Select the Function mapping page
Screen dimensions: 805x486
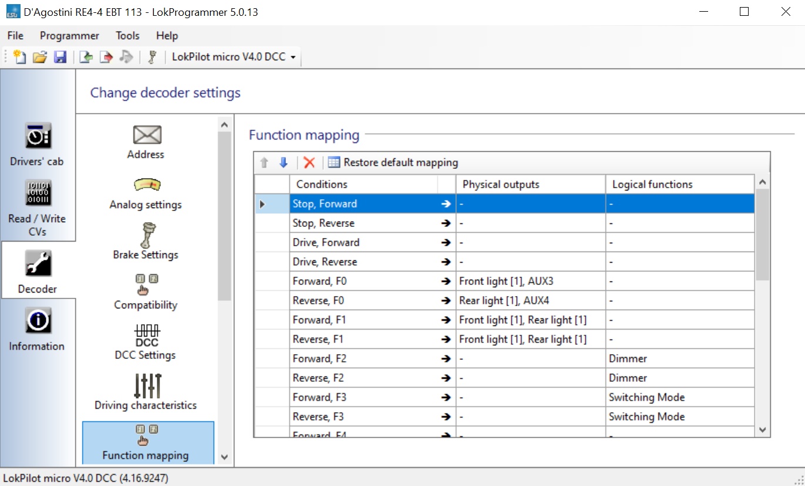148,443
